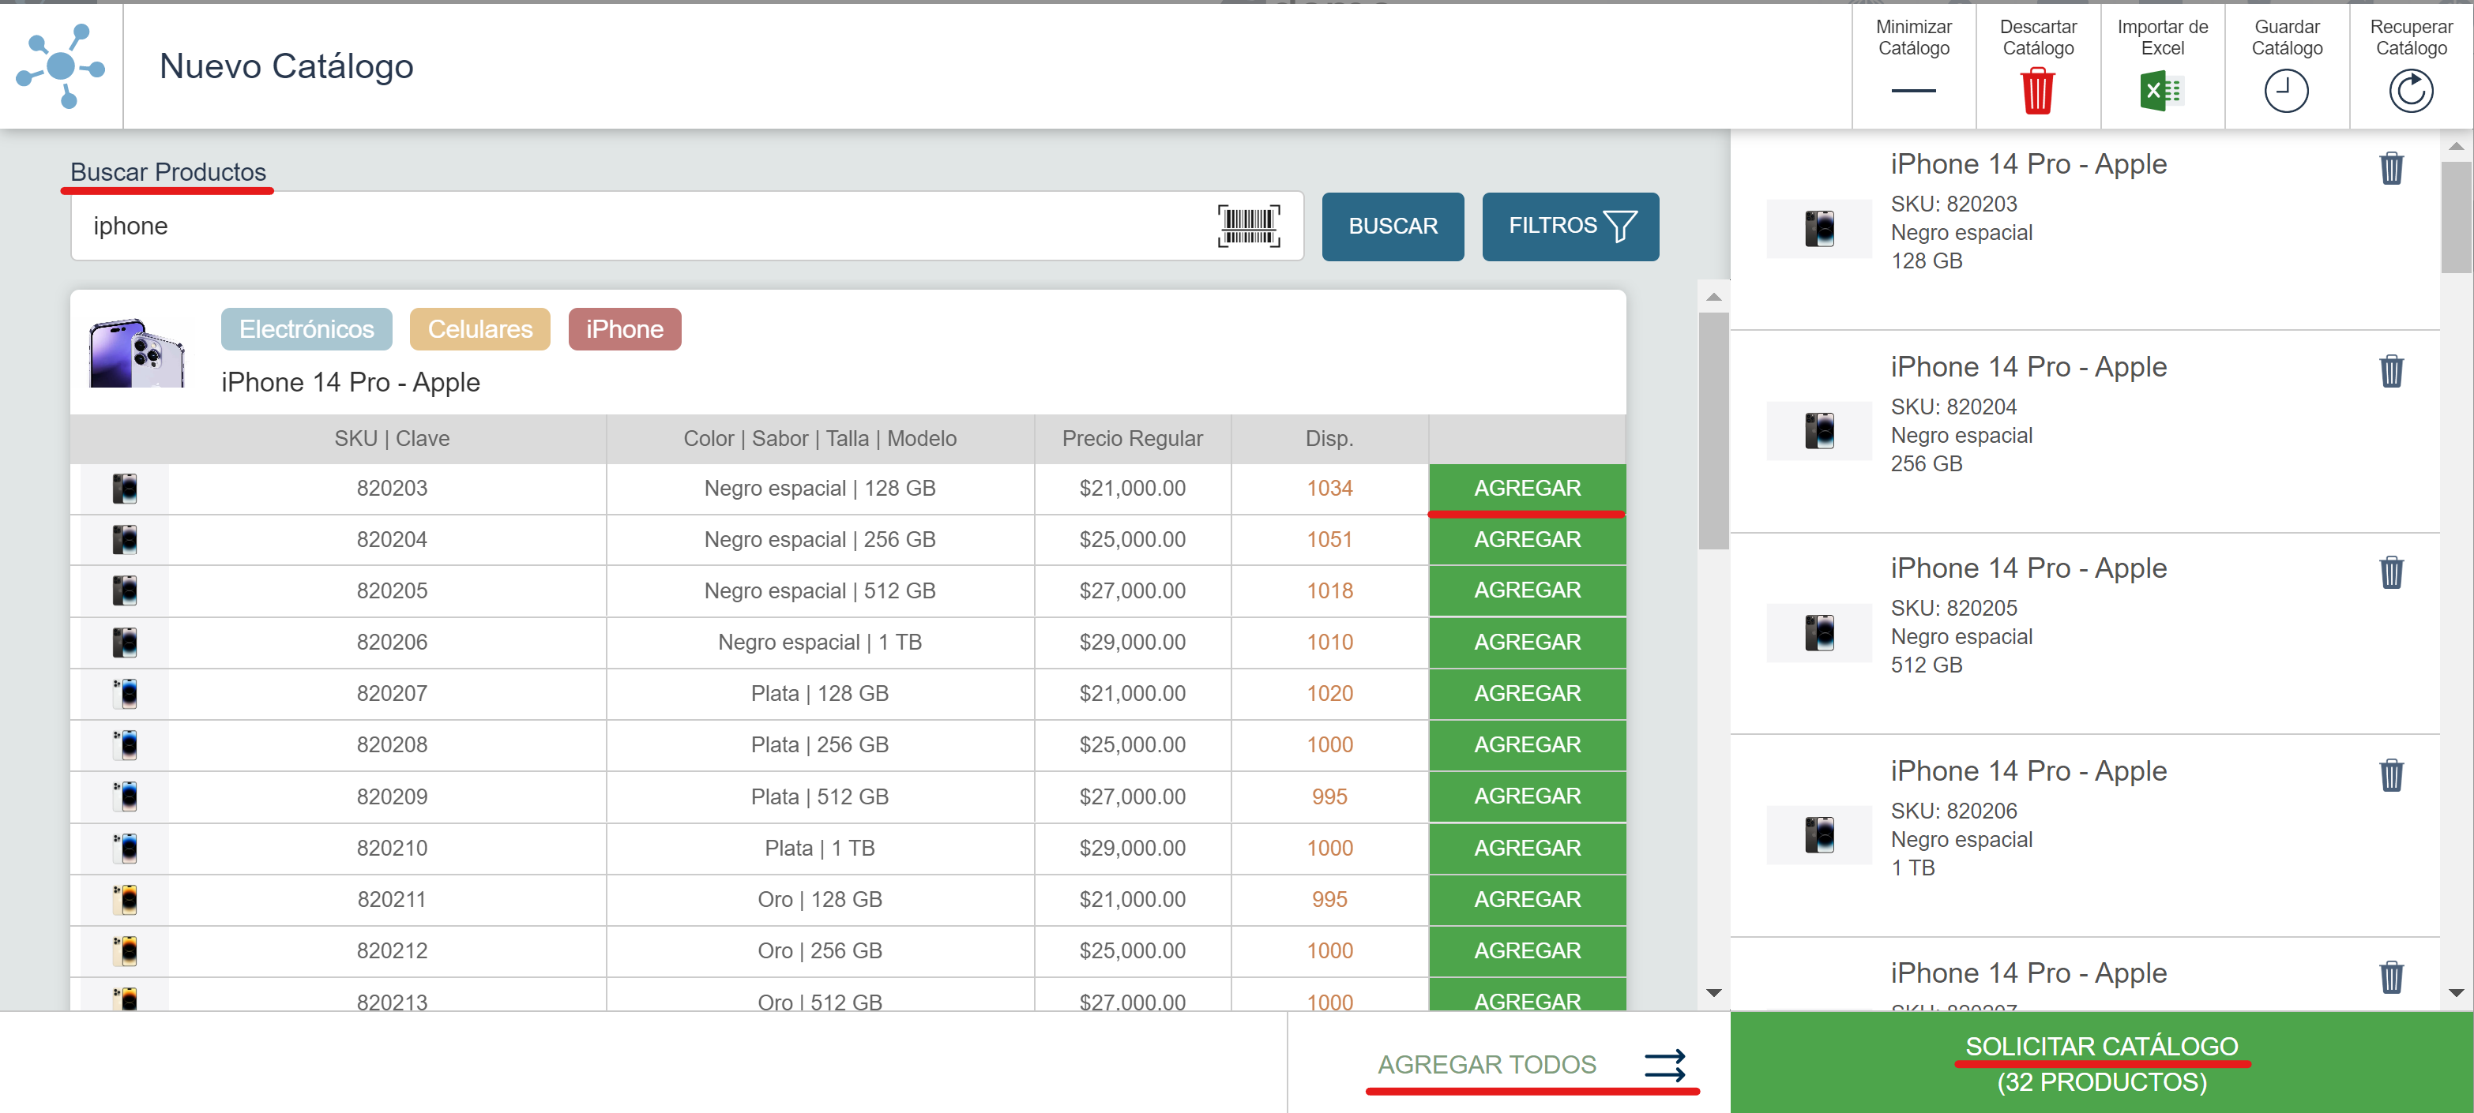
Task: Delete SKU 820204 from catalog list
Action: click(2390, 370)
